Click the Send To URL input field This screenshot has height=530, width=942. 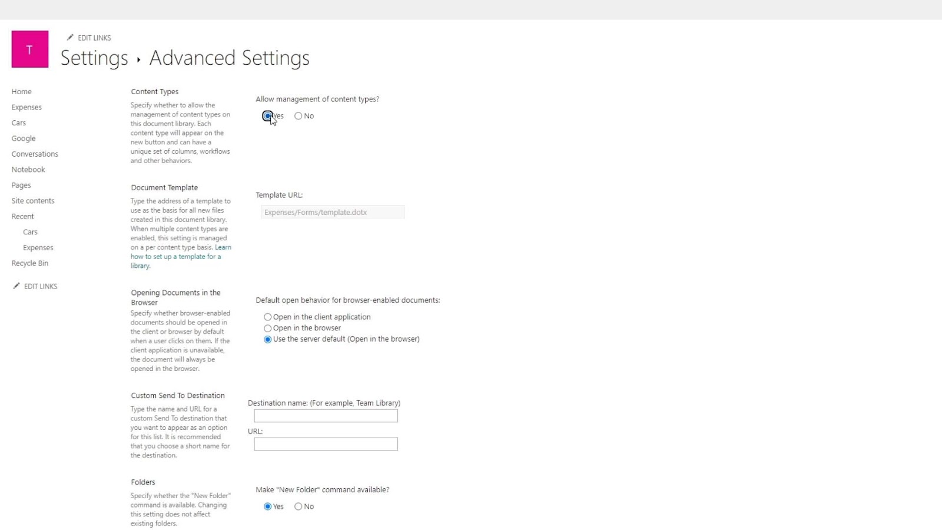pyautogui.click(x=326, y=444)
